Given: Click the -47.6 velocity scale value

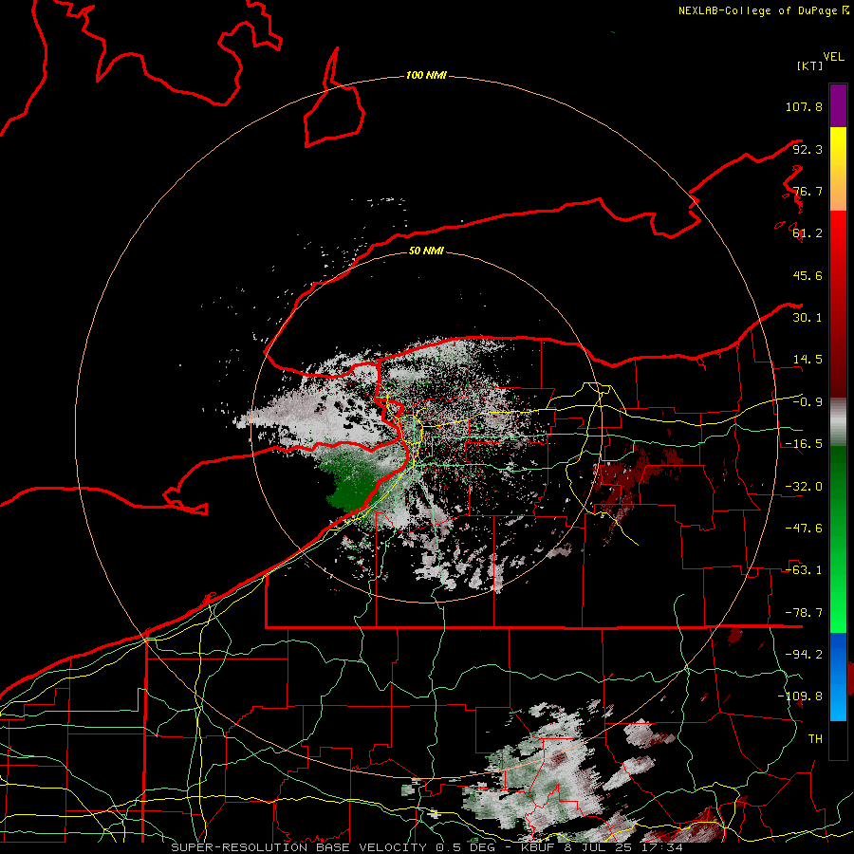Looking at the screenshot, I should coord(804,529).
